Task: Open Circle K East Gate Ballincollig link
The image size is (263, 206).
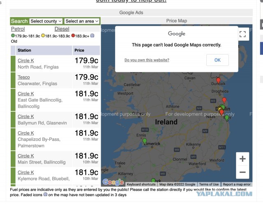Action: [26, 94]
